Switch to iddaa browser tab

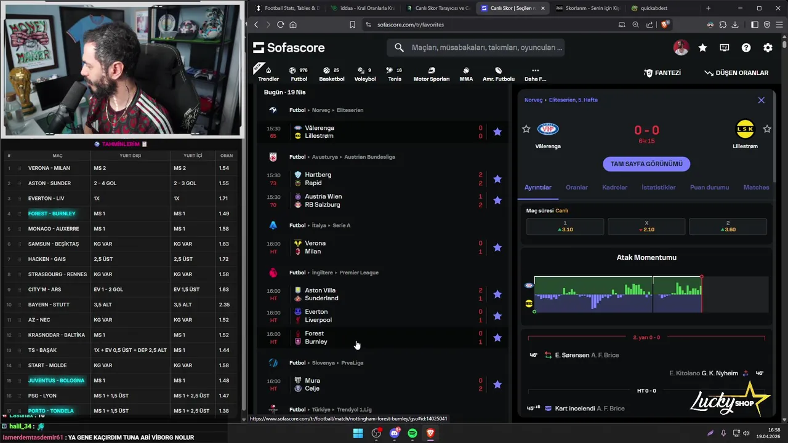coord(363,8)
